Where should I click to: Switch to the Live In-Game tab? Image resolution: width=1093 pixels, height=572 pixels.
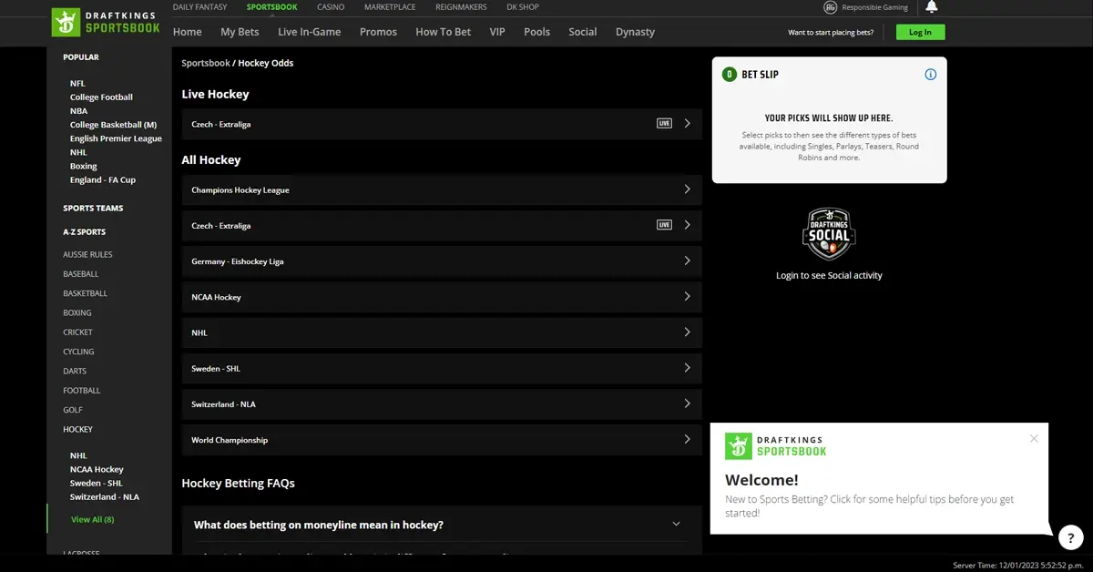[310, 32]
